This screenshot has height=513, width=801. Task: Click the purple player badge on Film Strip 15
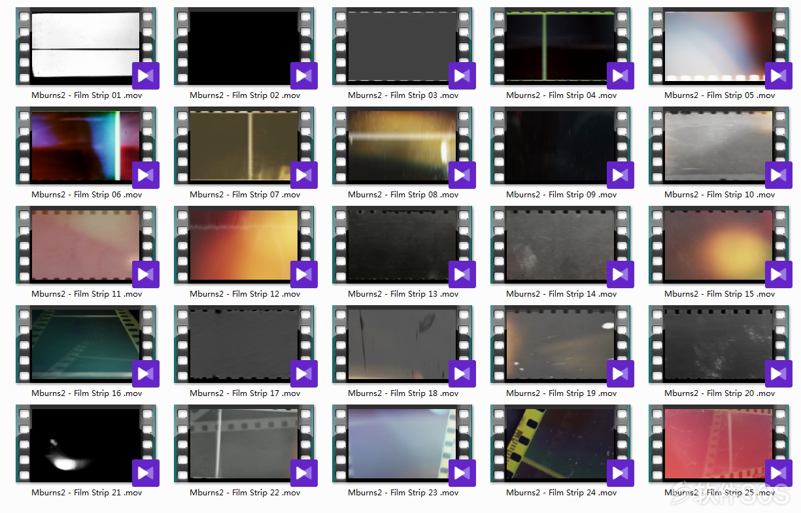779,274
